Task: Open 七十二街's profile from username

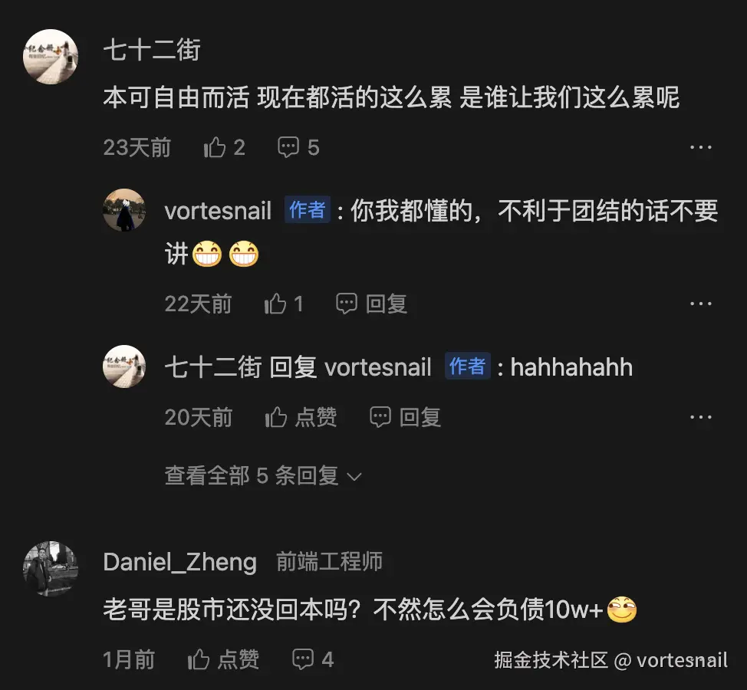Action: pyautogui.click(x=152, y=50)
